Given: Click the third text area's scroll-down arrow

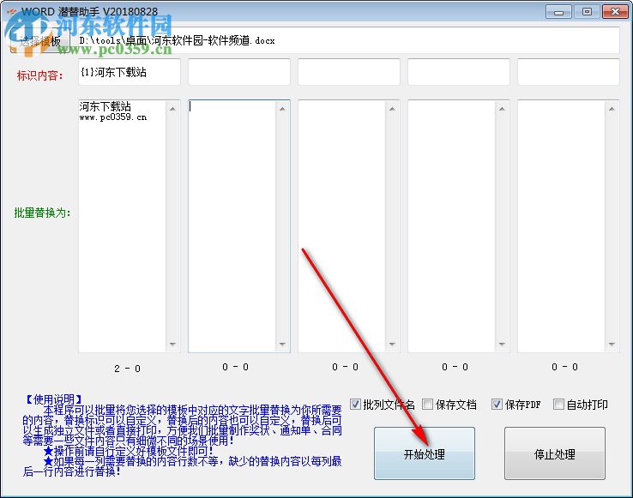Looking at the screenshot, I should click(392, 345).
